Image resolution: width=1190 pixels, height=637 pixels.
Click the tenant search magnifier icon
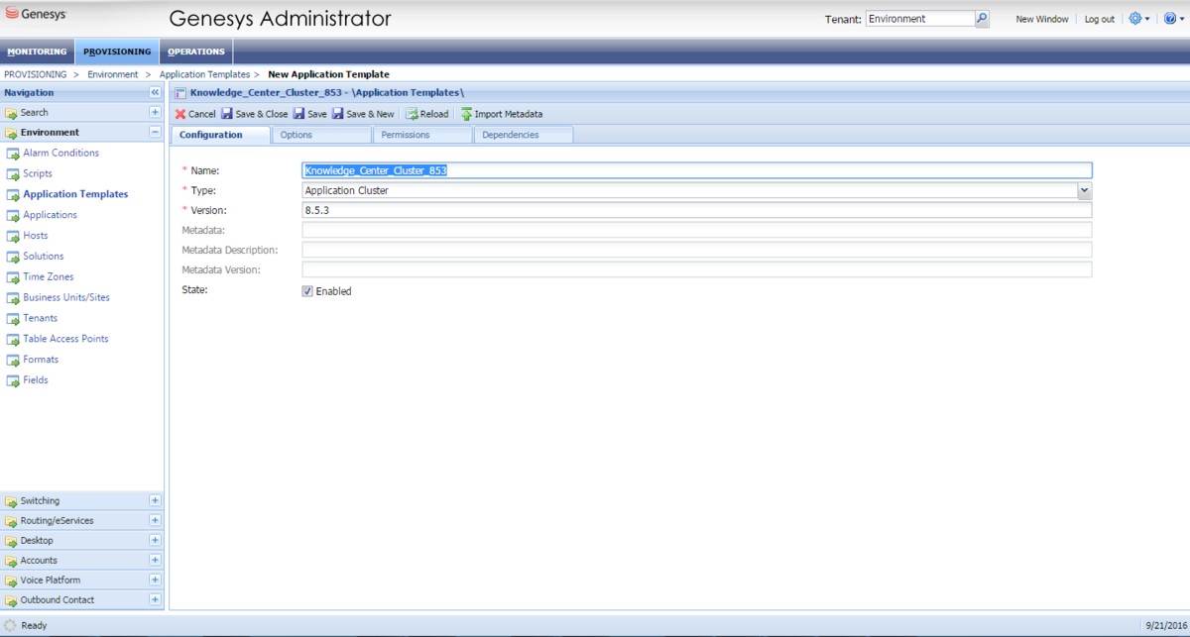tap(982, 19)
